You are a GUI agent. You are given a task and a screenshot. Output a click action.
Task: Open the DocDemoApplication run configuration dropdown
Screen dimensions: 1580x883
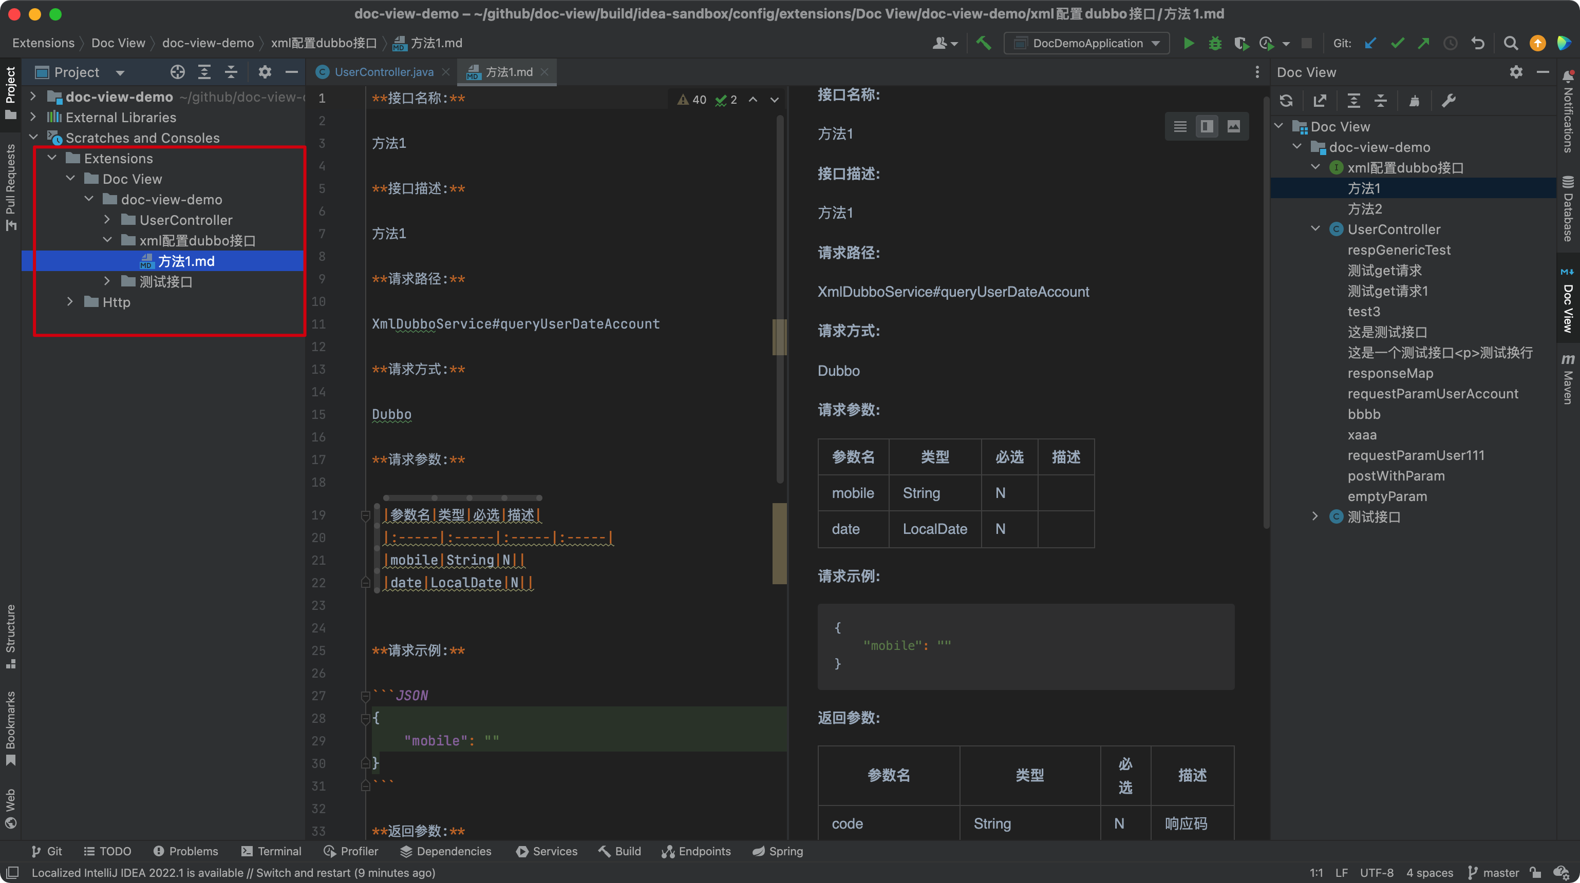[1086, 43]
